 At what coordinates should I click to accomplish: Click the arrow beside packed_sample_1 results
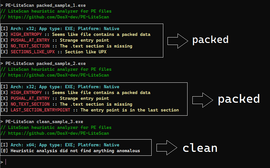tap(178, 40)
